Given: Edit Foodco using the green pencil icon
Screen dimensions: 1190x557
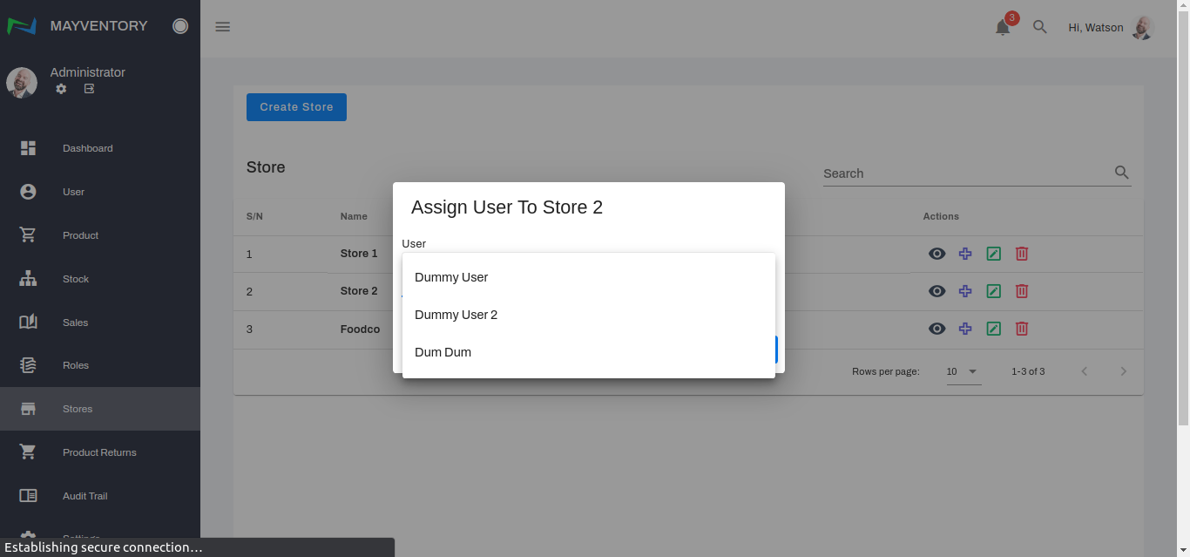Looking at the screenshot, I should coord(993,329).
